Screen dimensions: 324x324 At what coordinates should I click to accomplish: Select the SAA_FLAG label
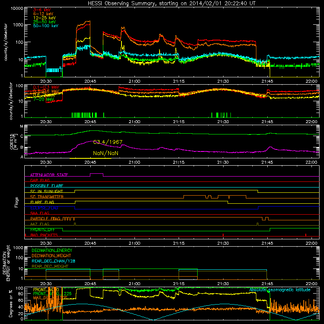point(40,213)
